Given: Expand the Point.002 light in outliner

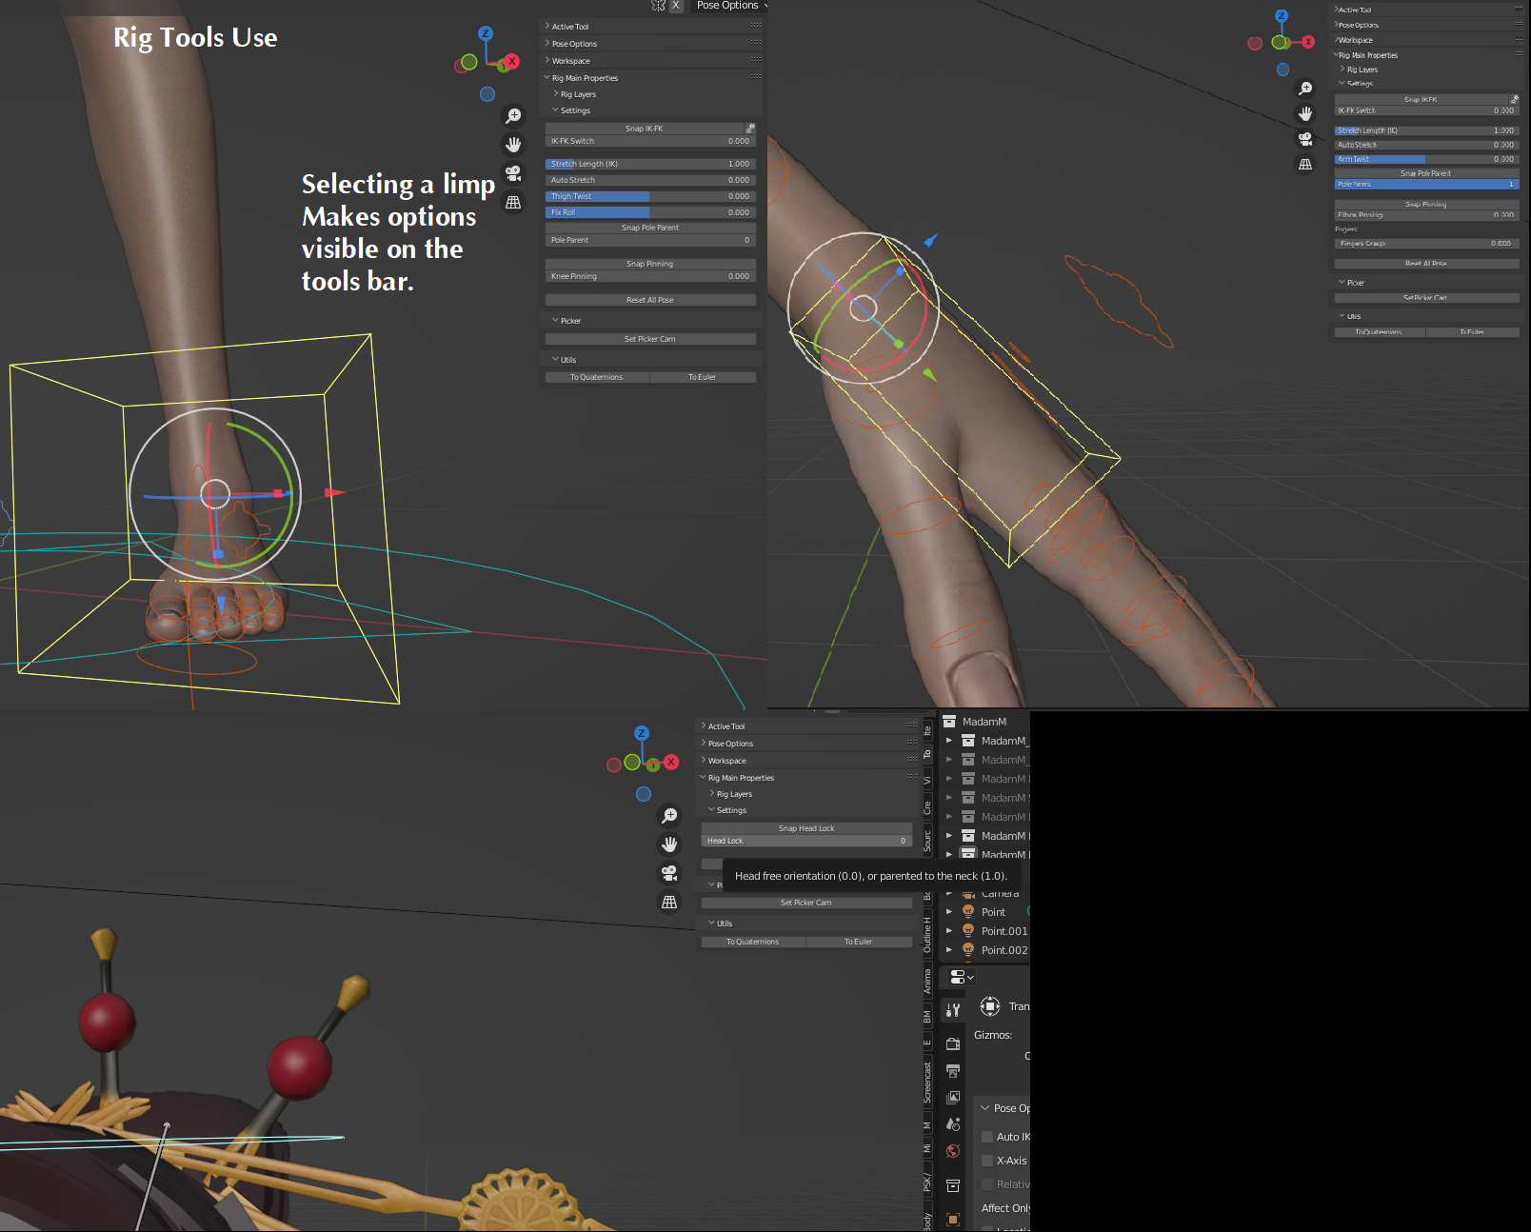Looking at the screenshot, I should click(x=949, y=950).
